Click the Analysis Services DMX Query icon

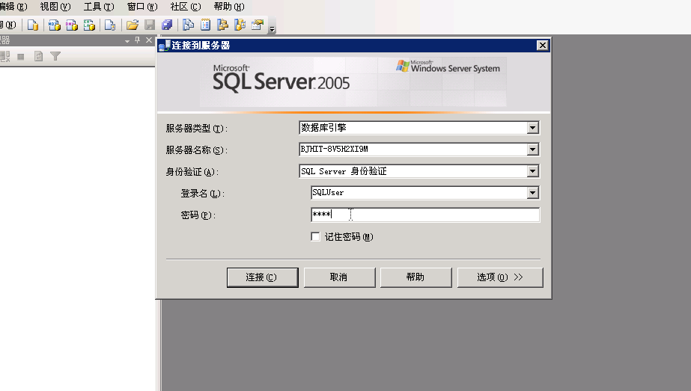click(71, 25)
